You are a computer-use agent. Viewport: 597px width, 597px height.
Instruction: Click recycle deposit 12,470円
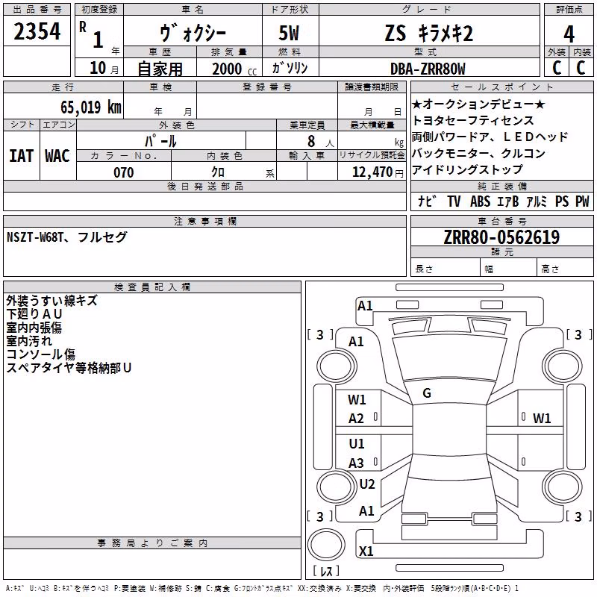coord(378,172)
